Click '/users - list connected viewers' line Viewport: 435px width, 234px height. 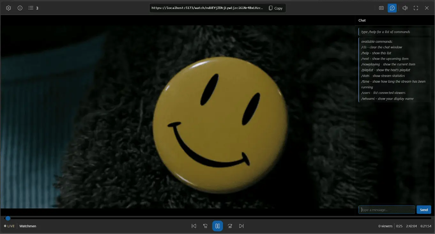click(383, 93)
